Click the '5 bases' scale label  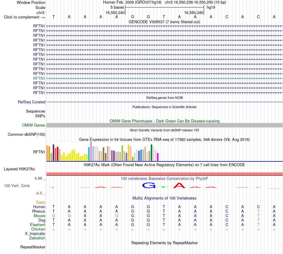tap(117, 7)
